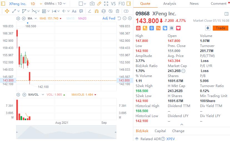Click Related ADR help question icon
230x141 pixels.
[163, 139]
